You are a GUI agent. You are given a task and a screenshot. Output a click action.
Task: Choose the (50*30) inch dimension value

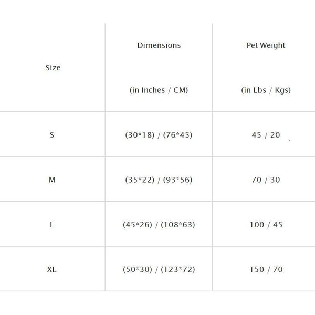tap(136, 269)
